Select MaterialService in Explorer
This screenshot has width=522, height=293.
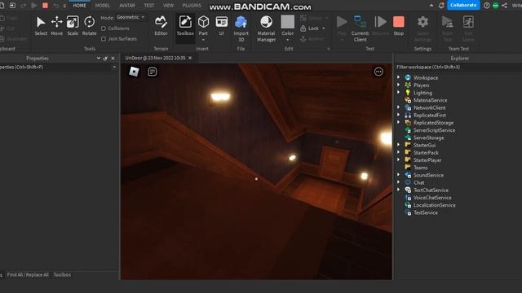click(x=430, y=100)
